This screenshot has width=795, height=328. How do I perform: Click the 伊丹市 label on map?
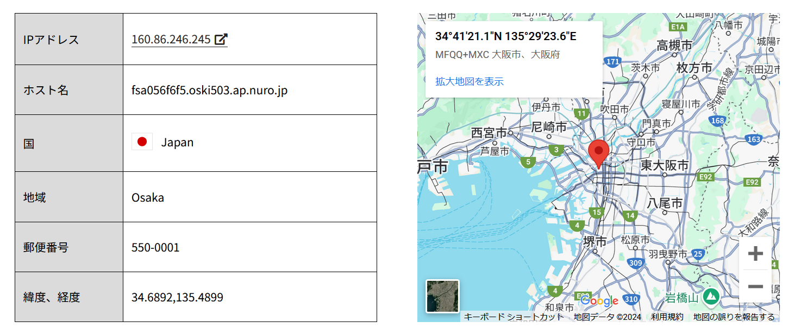tap(546, 107)
